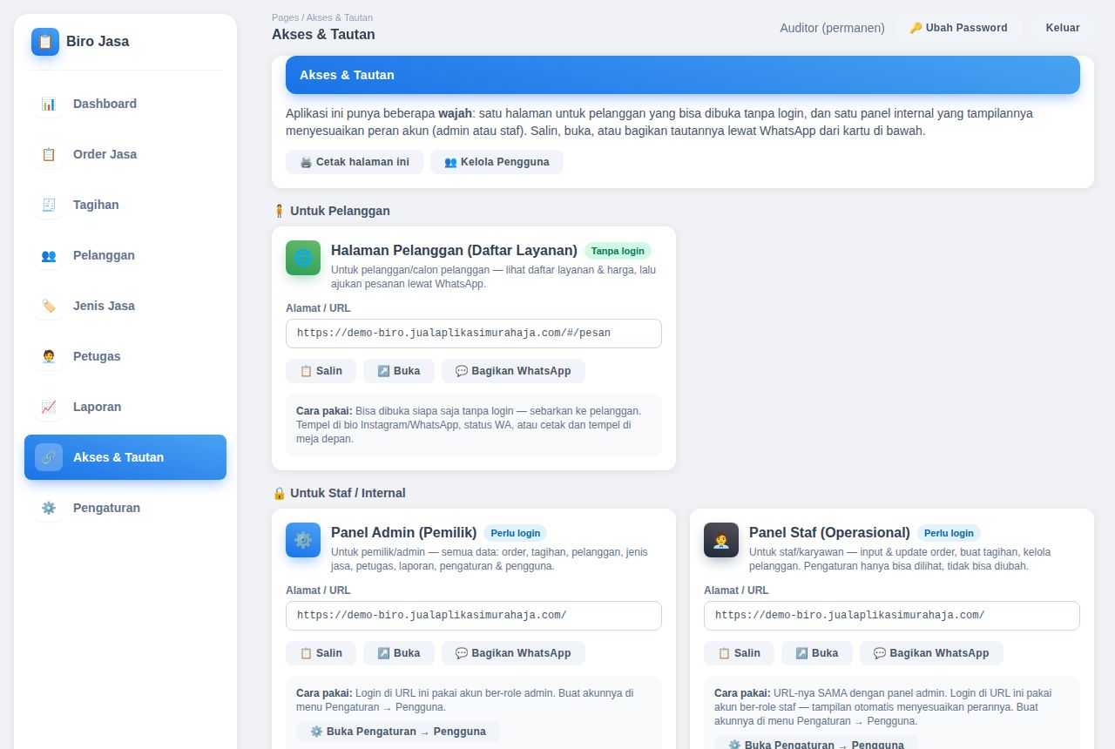Open Dashboard via its chart icon
The image size is (1115, 749).
tap(49, 104)
